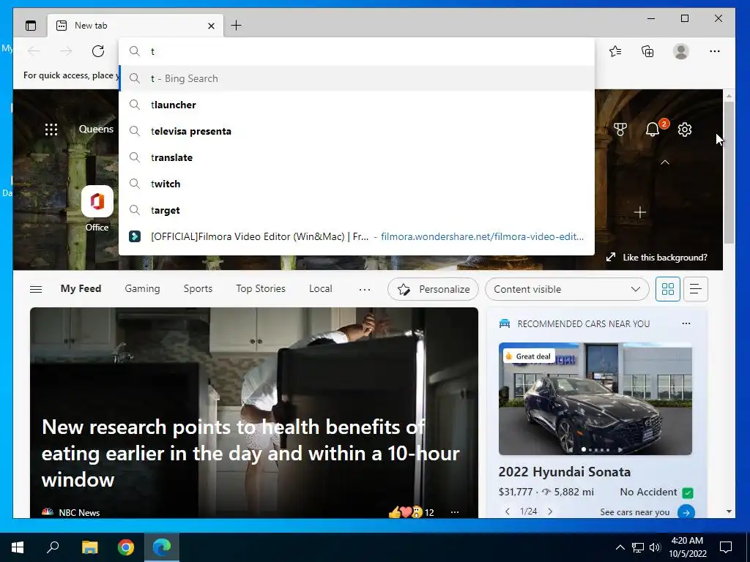Open the Favorites star list icon

tap(615, 51)
